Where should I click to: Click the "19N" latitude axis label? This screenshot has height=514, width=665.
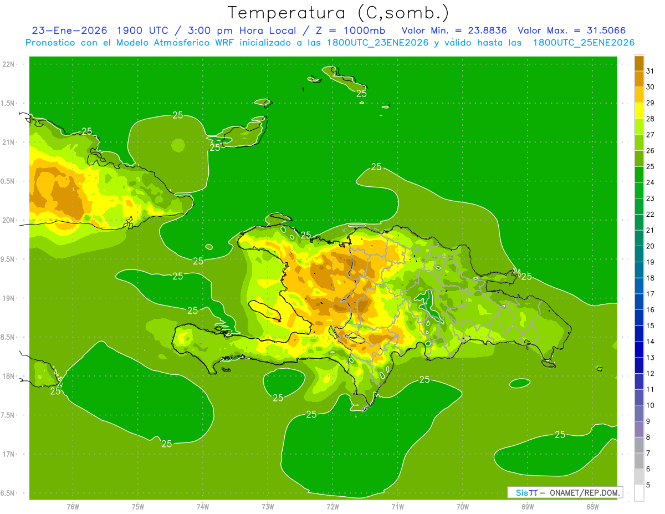pyautogui.click(x=9, y=298)
